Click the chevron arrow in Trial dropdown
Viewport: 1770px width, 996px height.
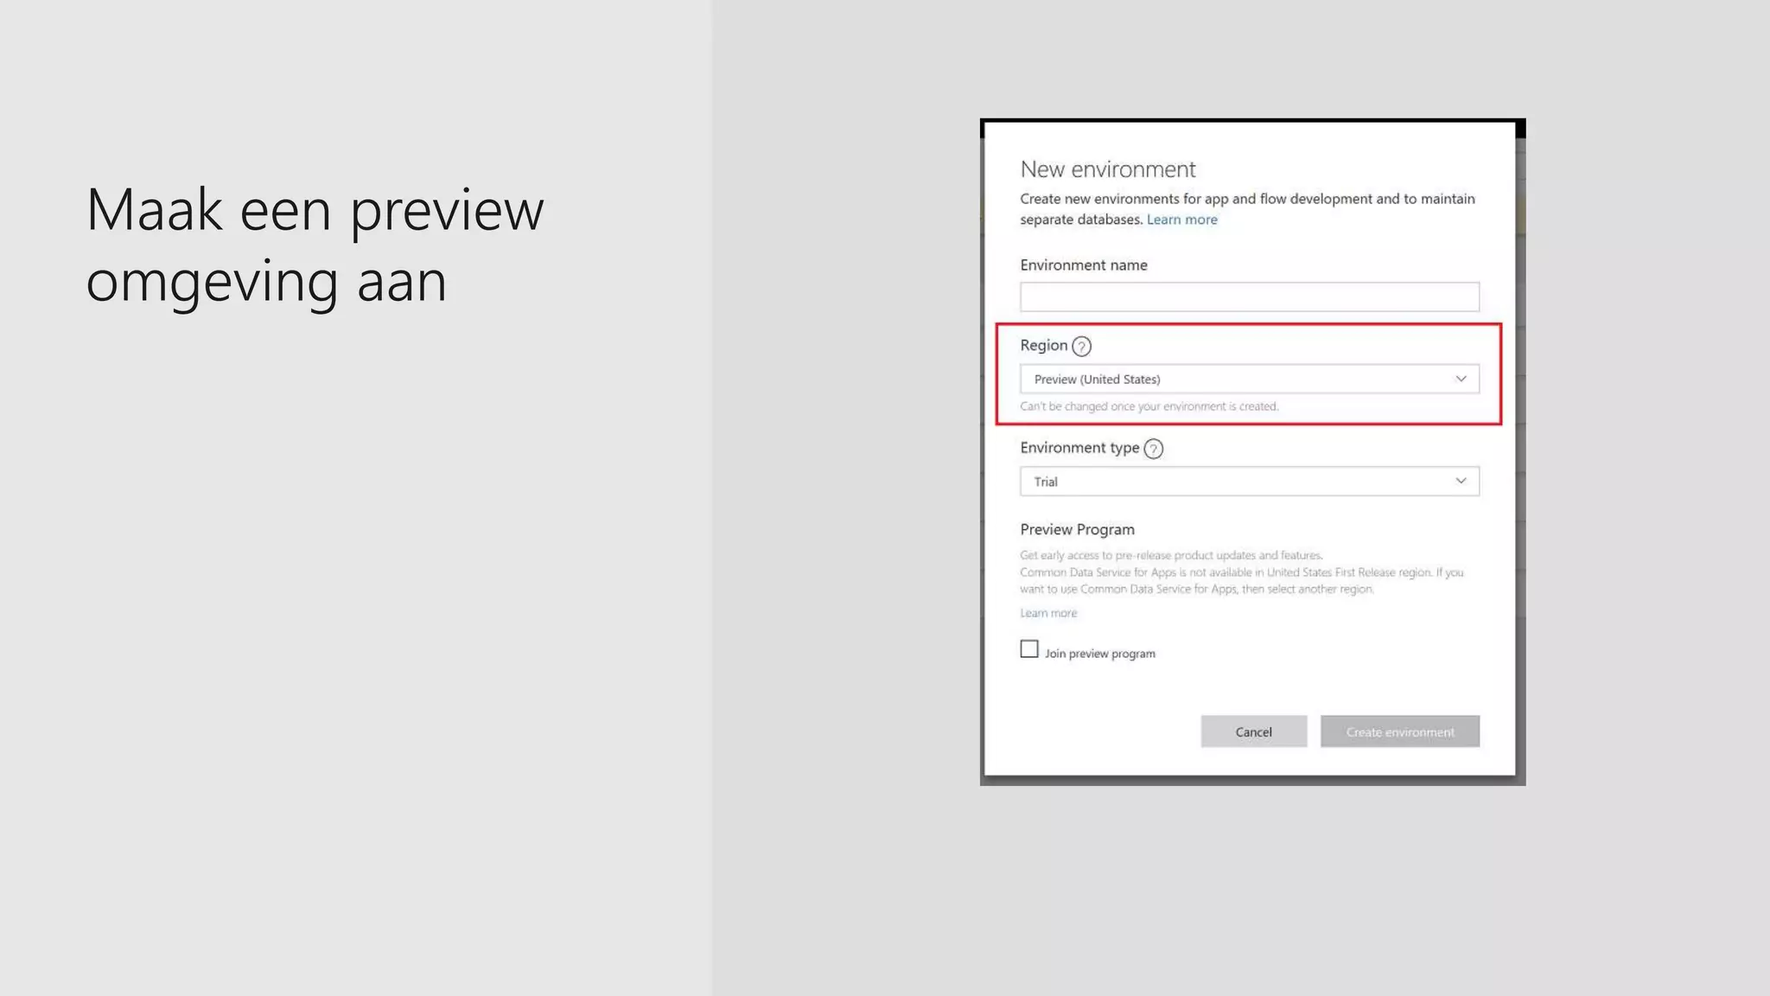point(1461,481)
